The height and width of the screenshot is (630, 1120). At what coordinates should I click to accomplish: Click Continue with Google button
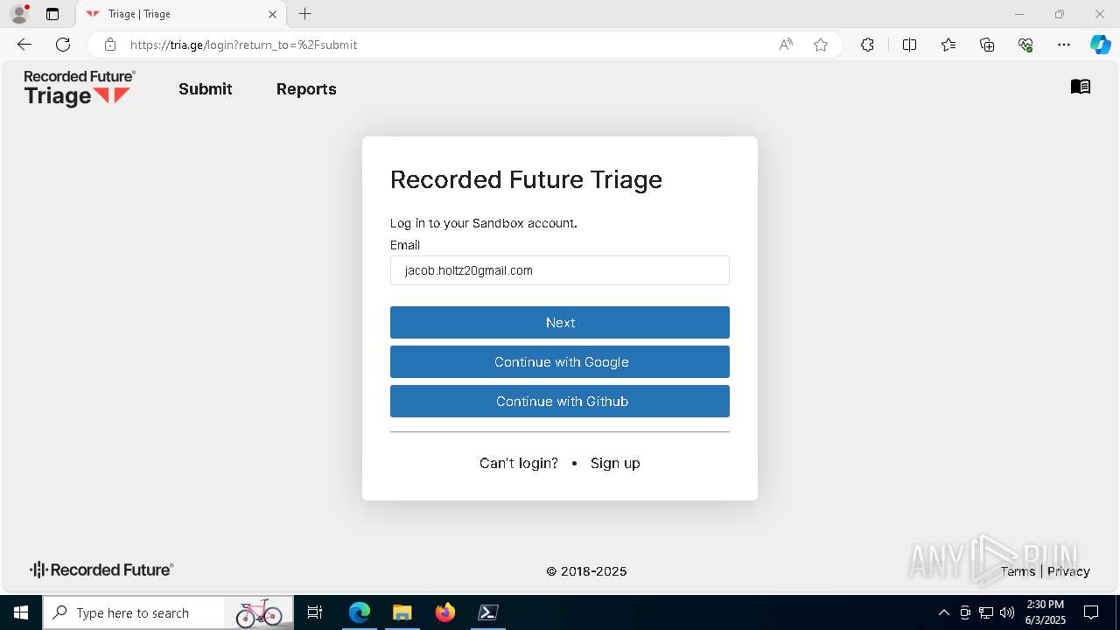pos(560,362)
